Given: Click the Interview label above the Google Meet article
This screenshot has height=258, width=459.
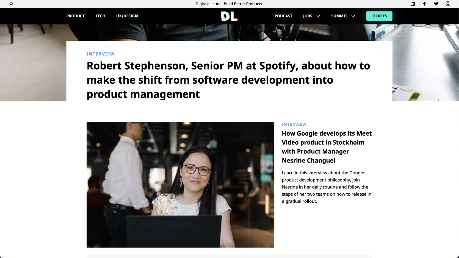Looking at the screenshot, I should pos(294,124).
